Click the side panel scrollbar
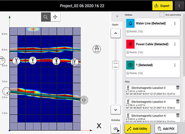 [184, 45]
